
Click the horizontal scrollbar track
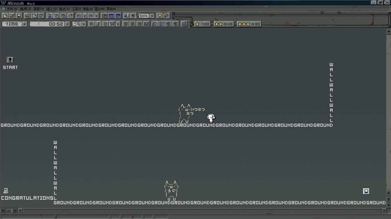202,211
